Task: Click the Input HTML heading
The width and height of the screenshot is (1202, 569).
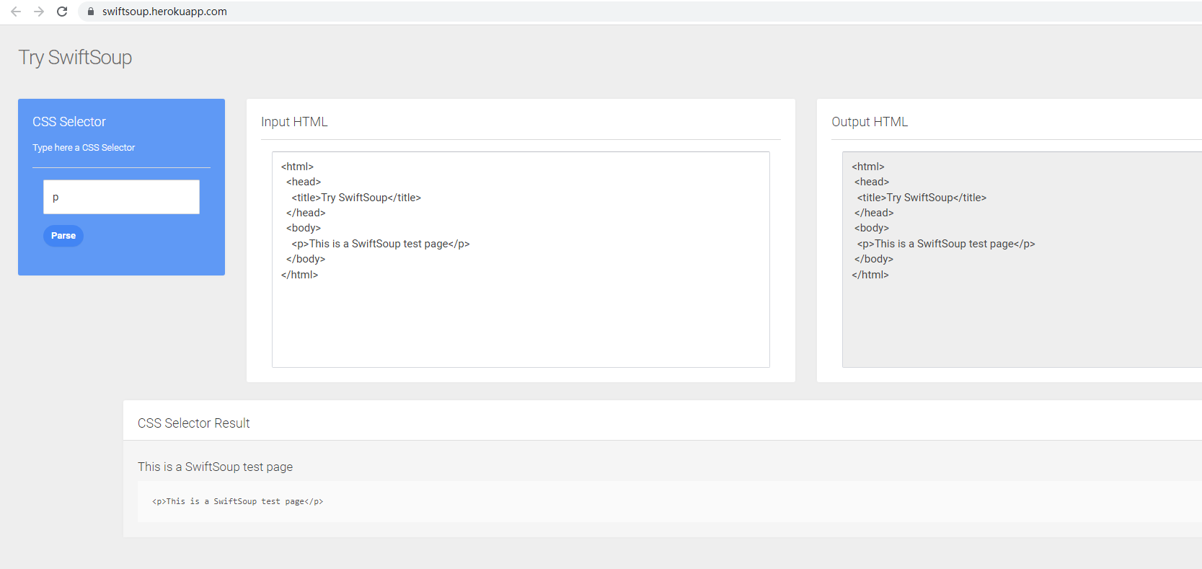Action: tap(294, 122)
